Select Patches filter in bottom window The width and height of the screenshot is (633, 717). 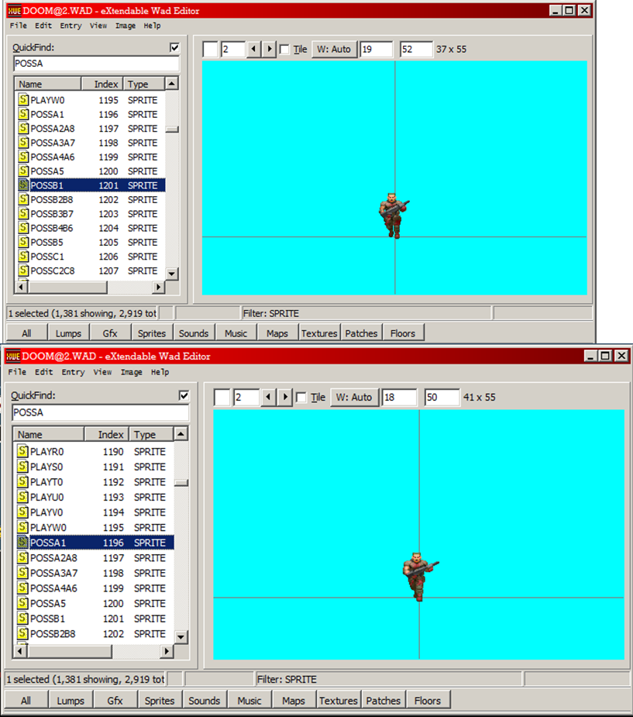(383, 700)
